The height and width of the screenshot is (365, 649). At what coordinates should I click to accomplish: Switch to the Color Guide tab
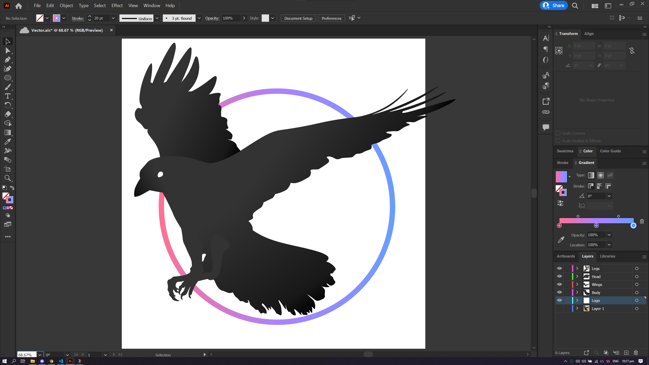coord(610,151)
